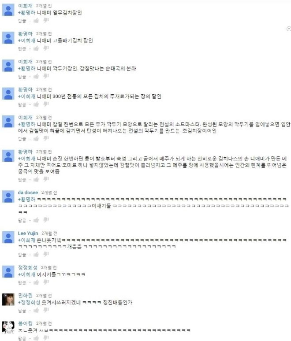Screen dimensions: 291x341
Task: Dislike 황명하's 300년 전통 comment
Action: [x=46, y=104]
